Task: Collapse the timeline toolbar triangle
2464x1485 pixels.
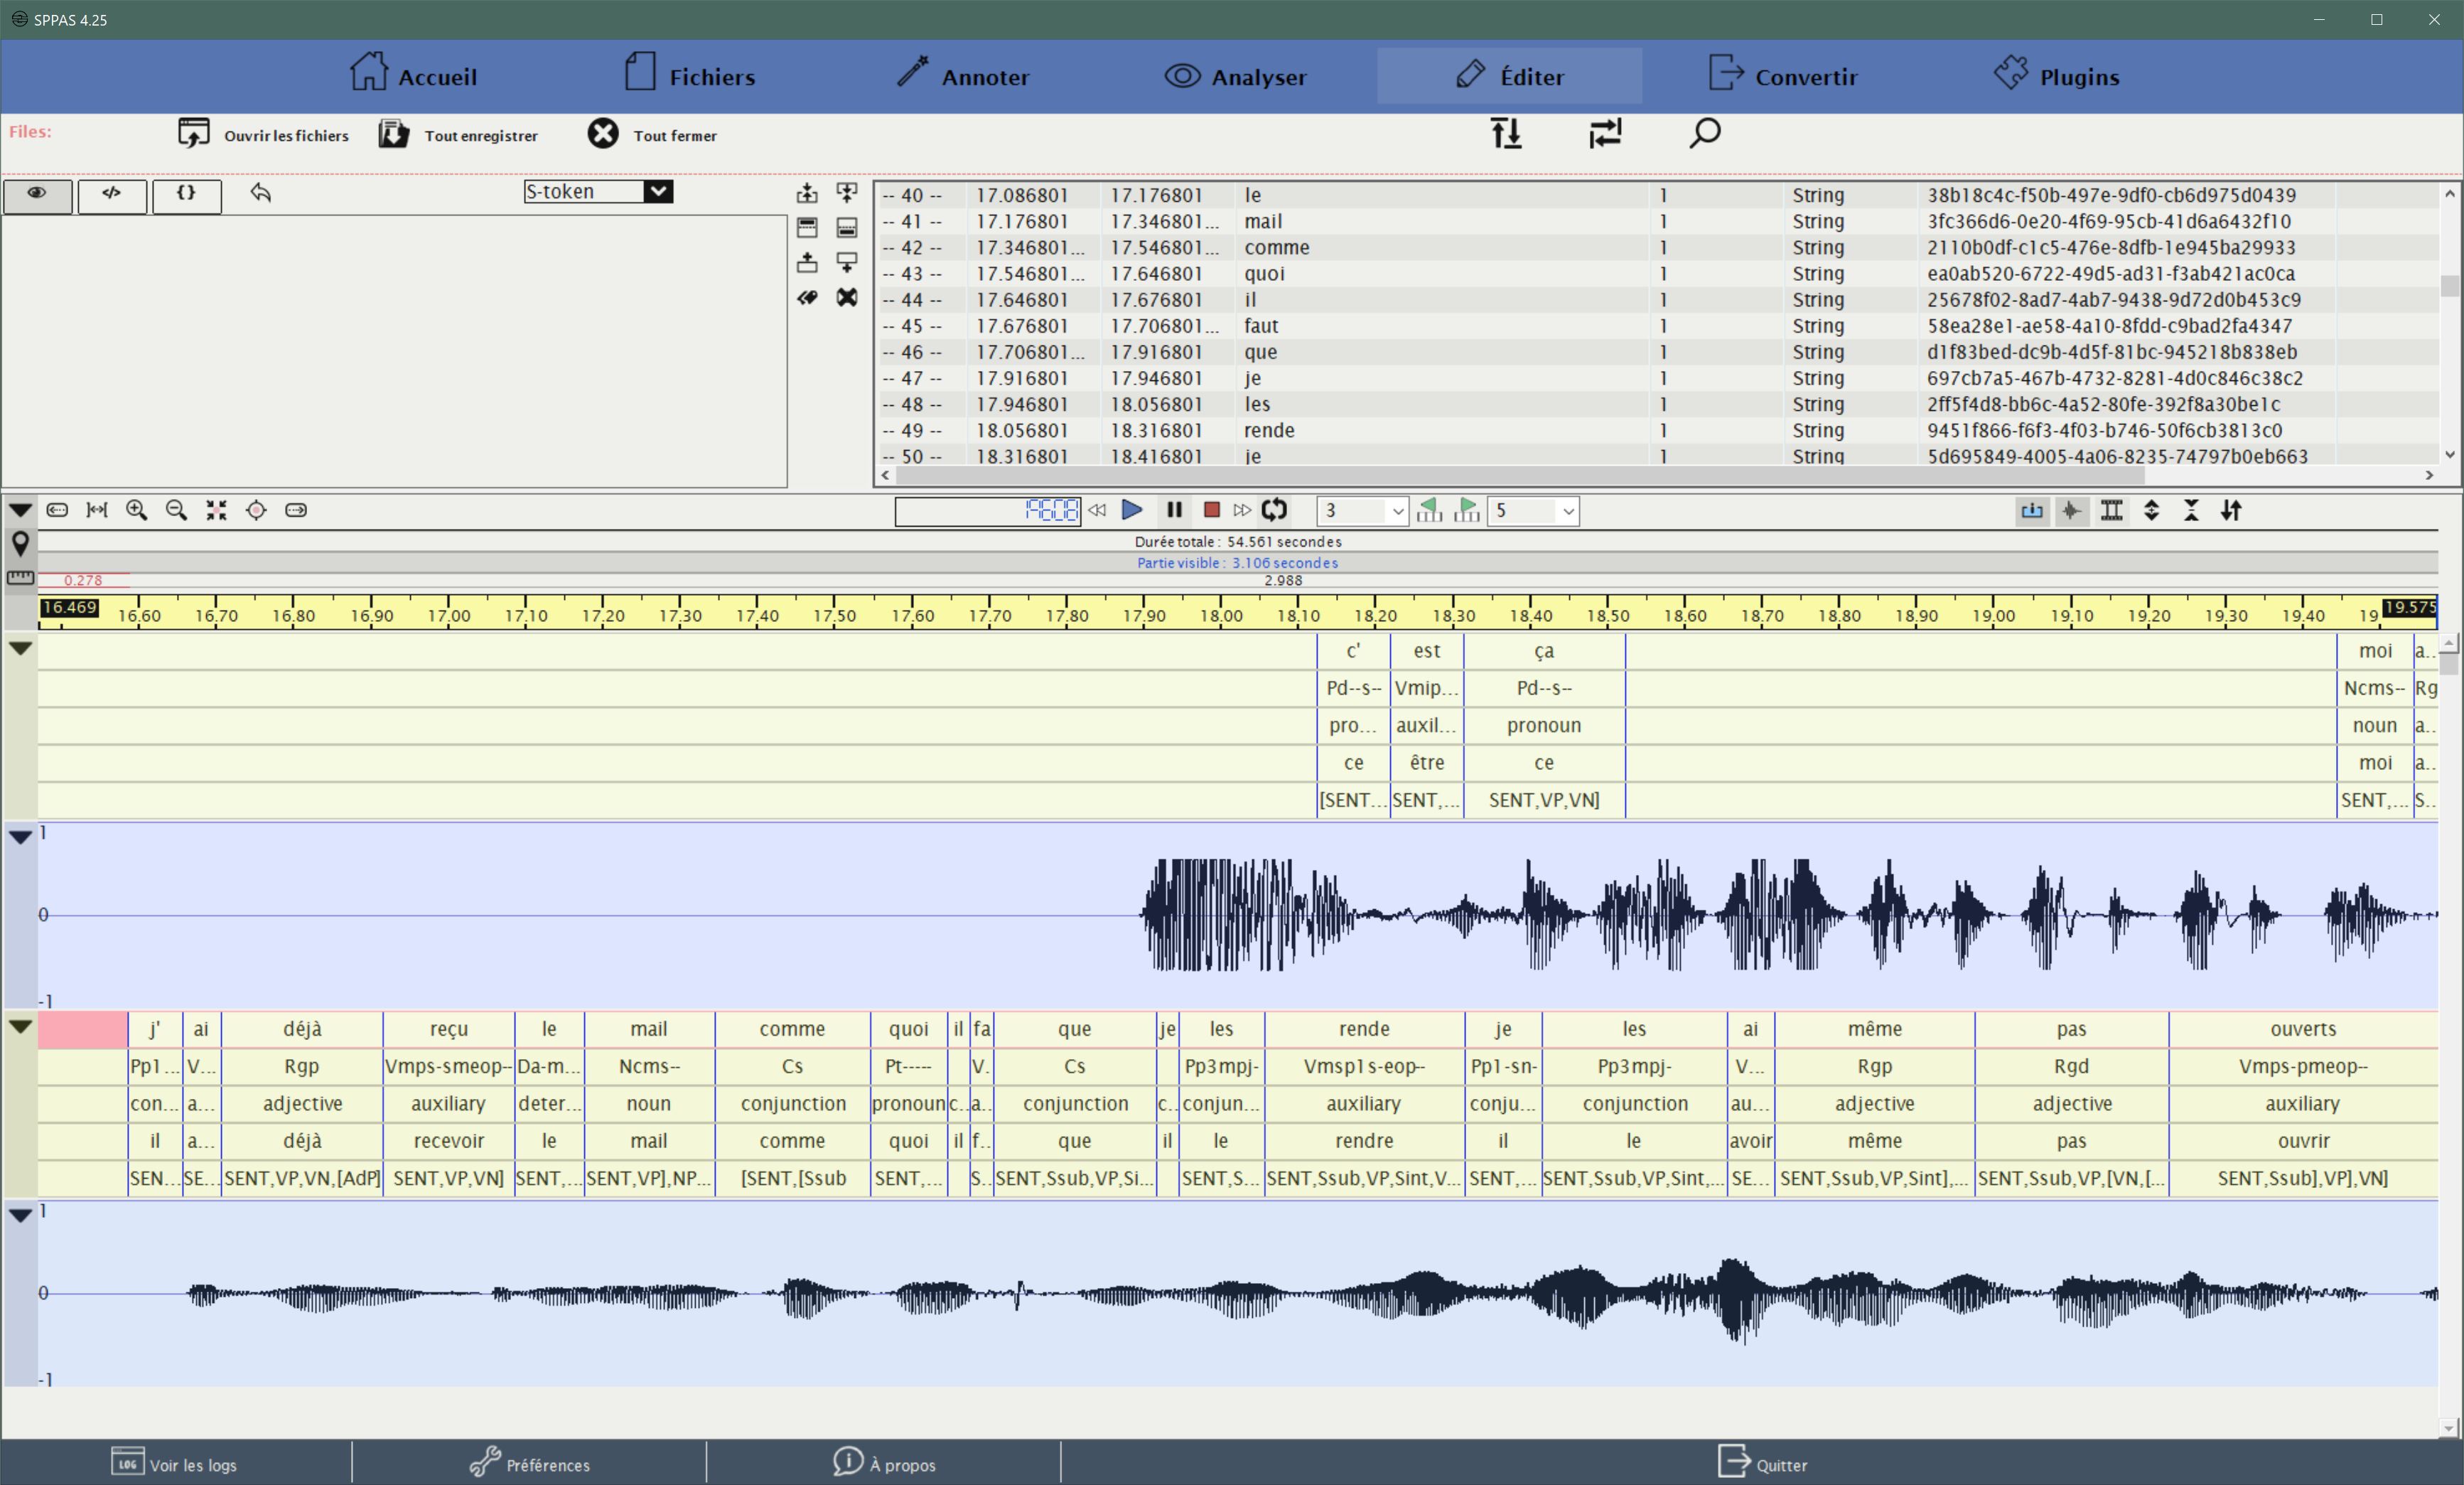Action: click(20, 510)
